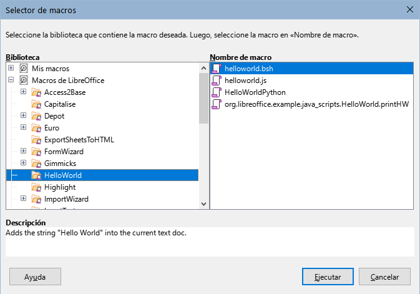
Task: Click the Biblioteca scrollbar up arrow
Action: [204, 68]
